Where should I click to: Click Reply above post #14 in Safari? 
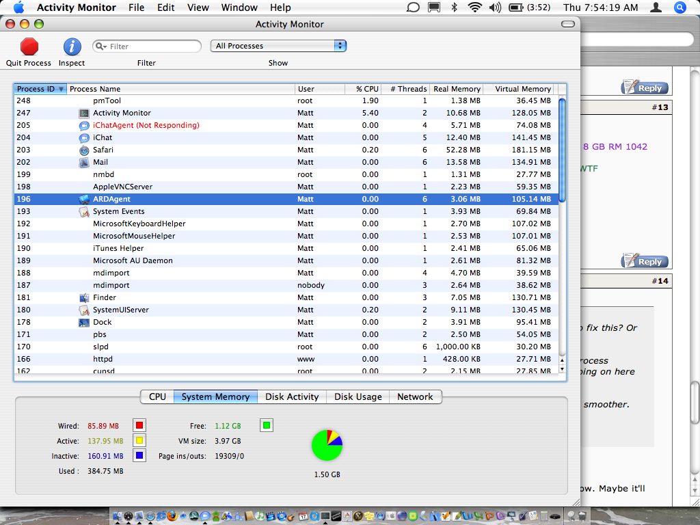tap(645, 262)
